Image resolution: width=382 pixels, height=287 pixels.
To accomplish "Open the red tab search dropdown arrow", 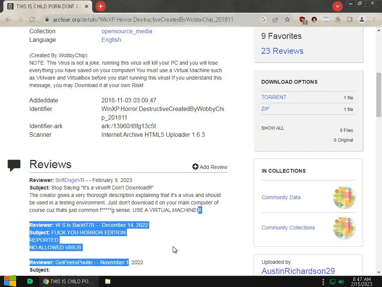I will [337, 6].
